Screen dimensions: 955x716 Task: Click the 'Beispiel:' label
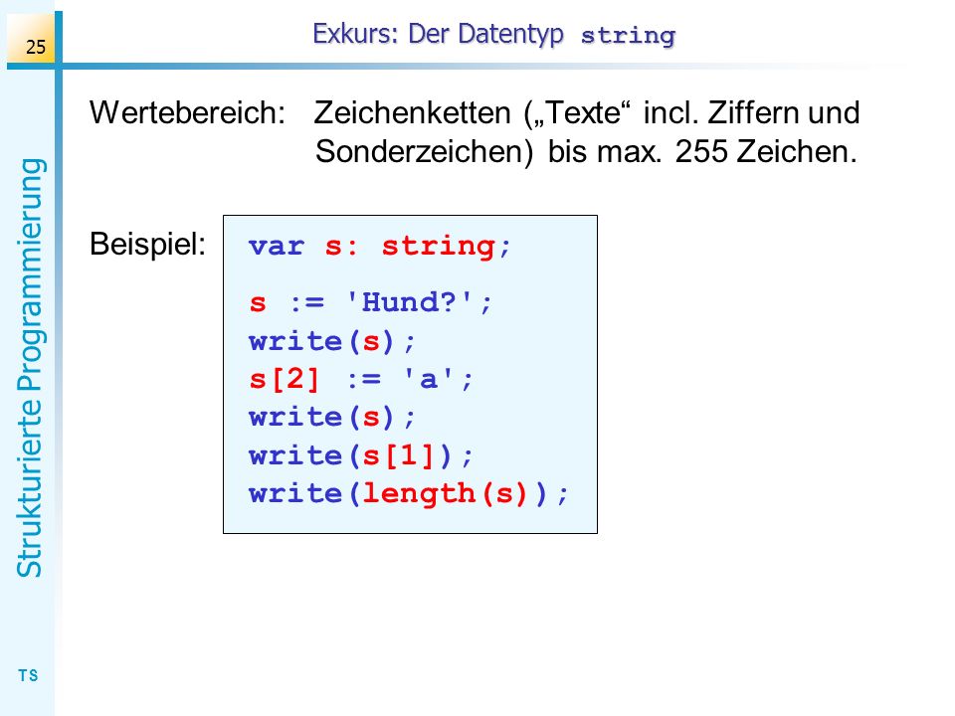pyautogui.click(x=148, y=245)
